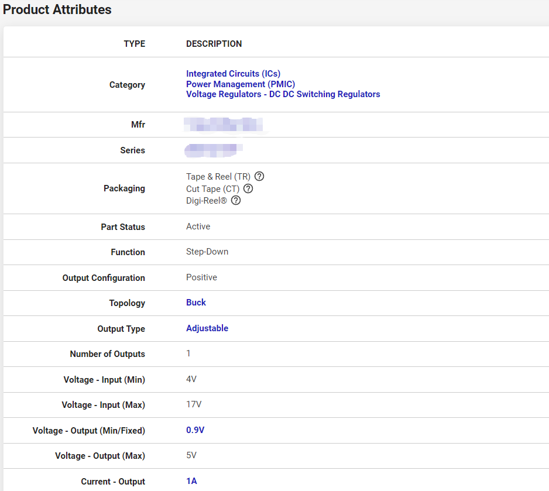This screenshot has width=549, height=491.
Task: Click the Product Attributes heading
Action: tap(57, 10)
